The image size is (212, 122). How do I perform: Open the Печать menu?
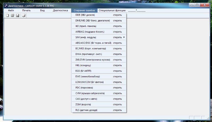pyautogui.click(x=26, y=10)
